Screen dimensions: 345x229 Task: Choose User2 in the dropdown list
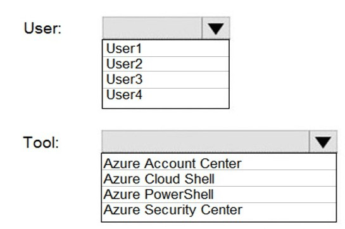tap(166, 64)
